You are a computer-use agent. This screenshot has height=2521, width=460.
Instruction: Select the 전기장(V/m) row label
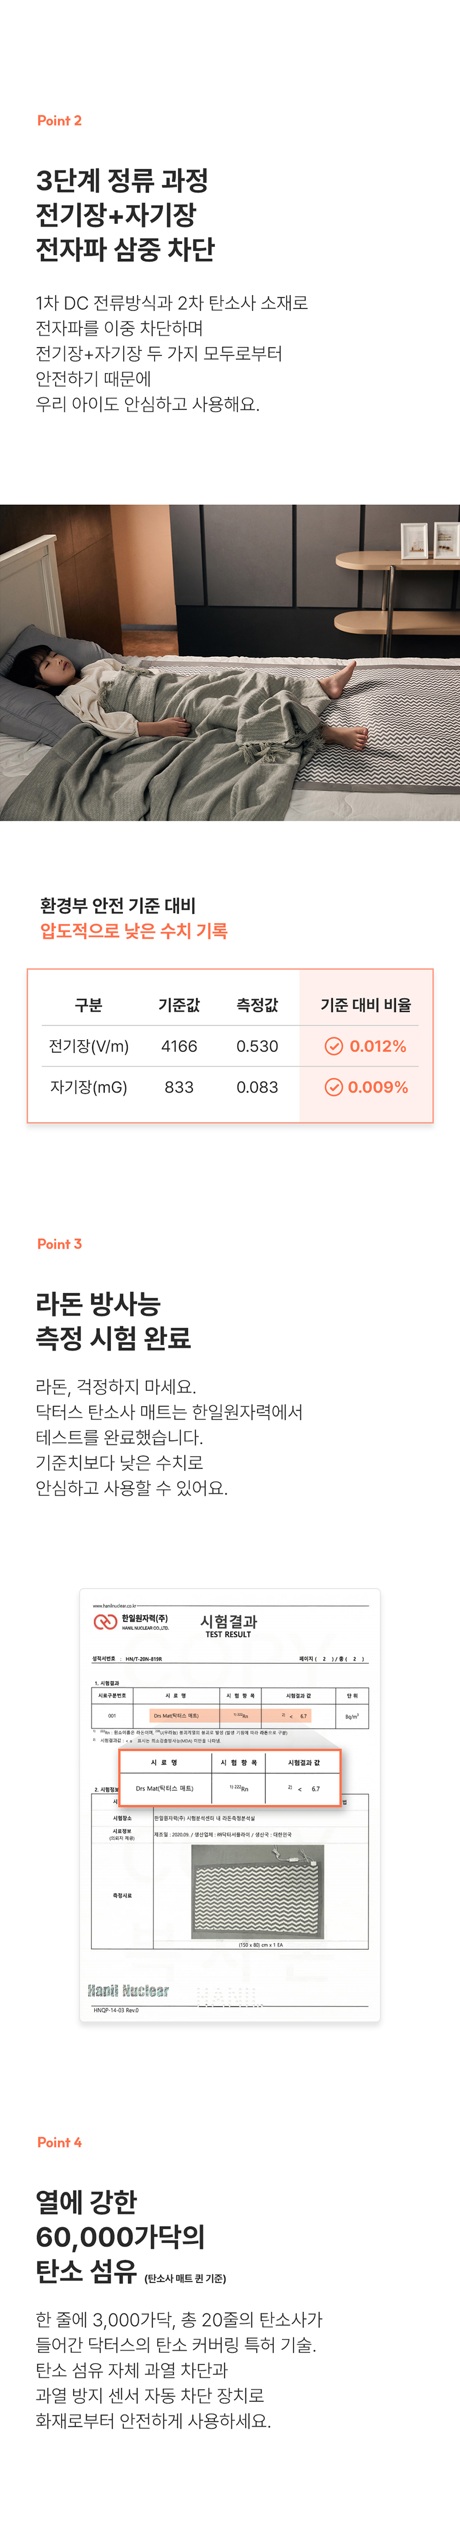89,1046
